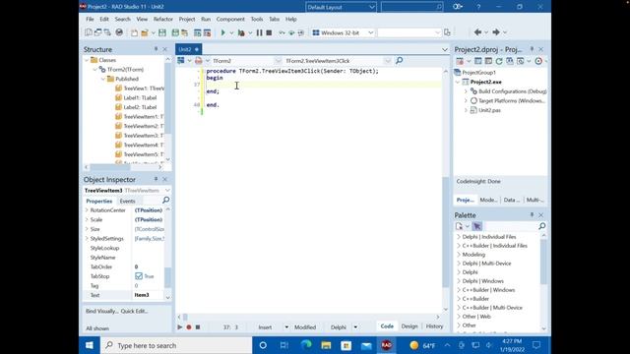This screenshot has height=354, width=630.
Task: Open File Explorer from taskbar
Action: [326, 345]
